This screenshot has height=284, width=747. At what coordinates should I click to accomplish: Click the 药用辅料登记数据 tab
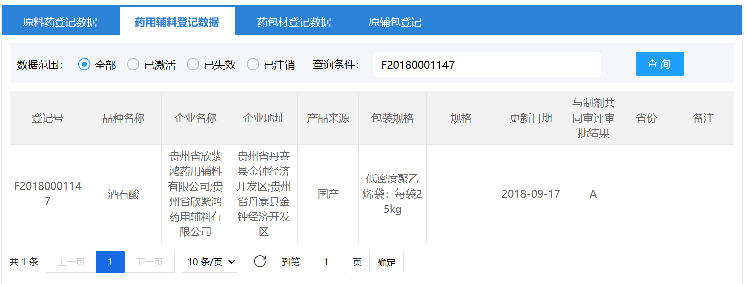pyautogui.click(x=177, y=22)
